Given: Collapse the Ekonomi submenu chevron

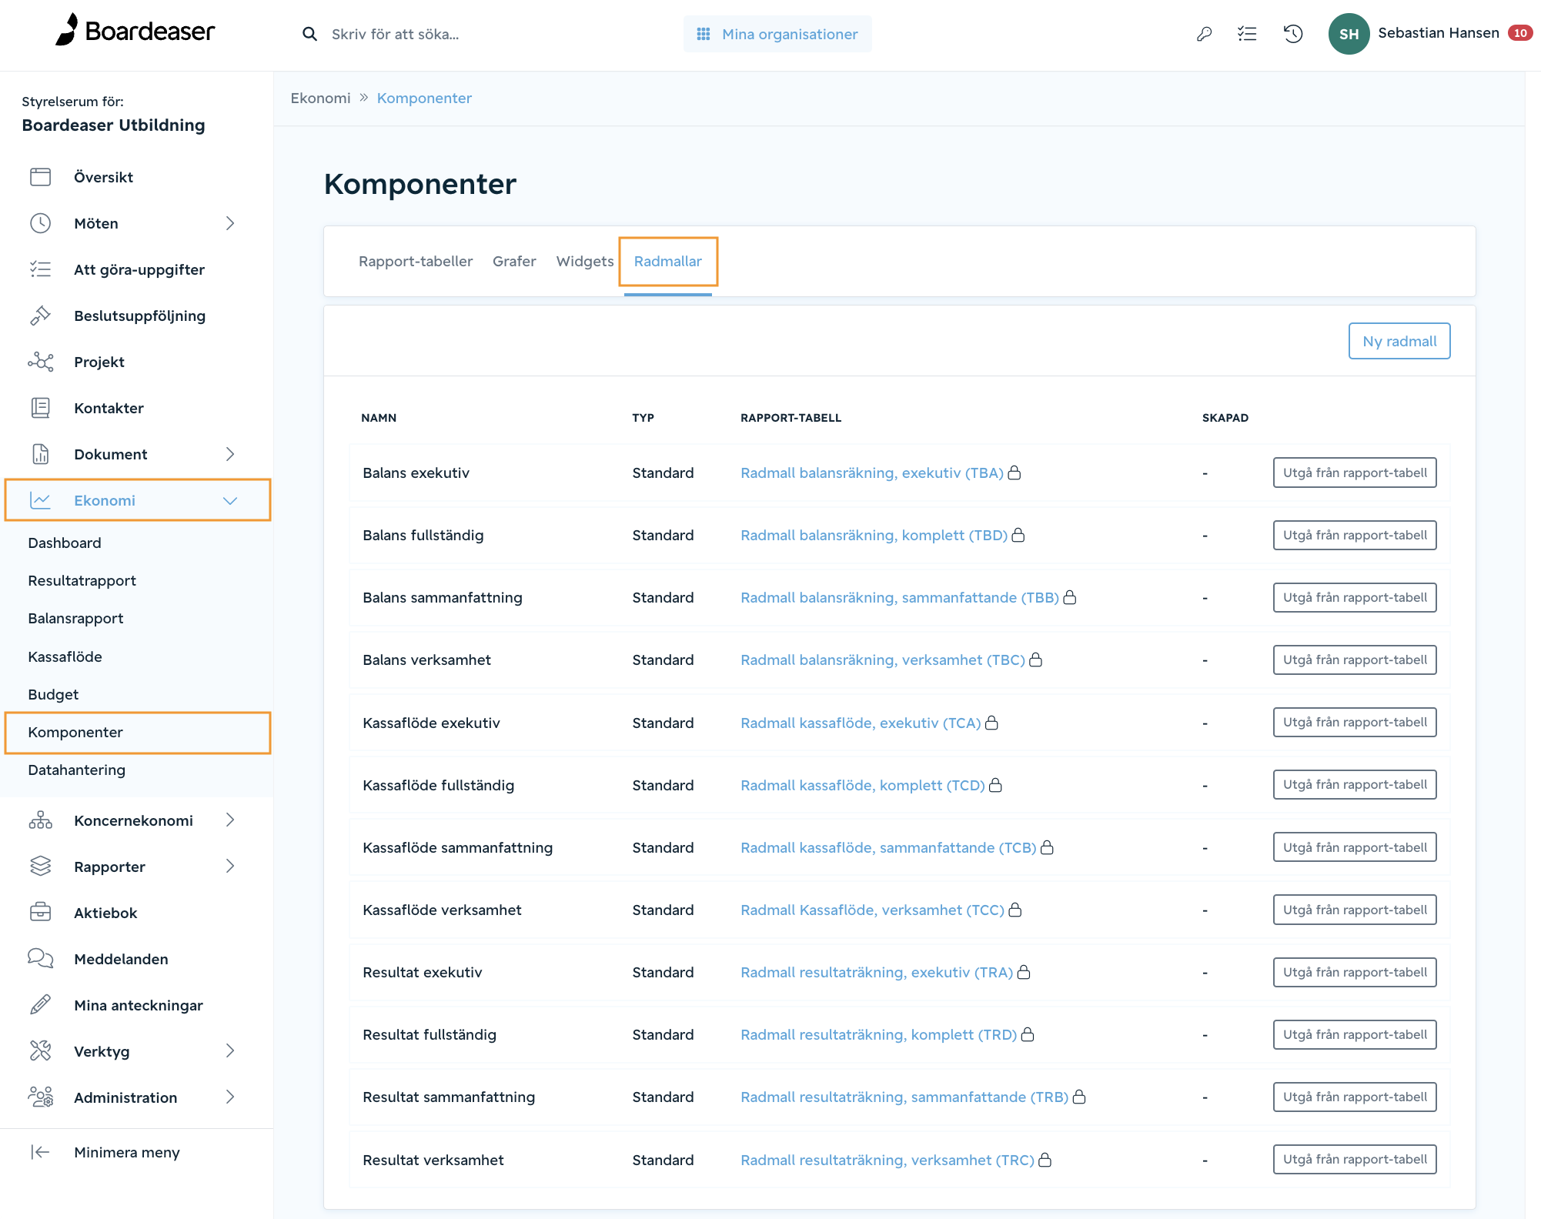Looking at the screenshot, I should 229,500.
